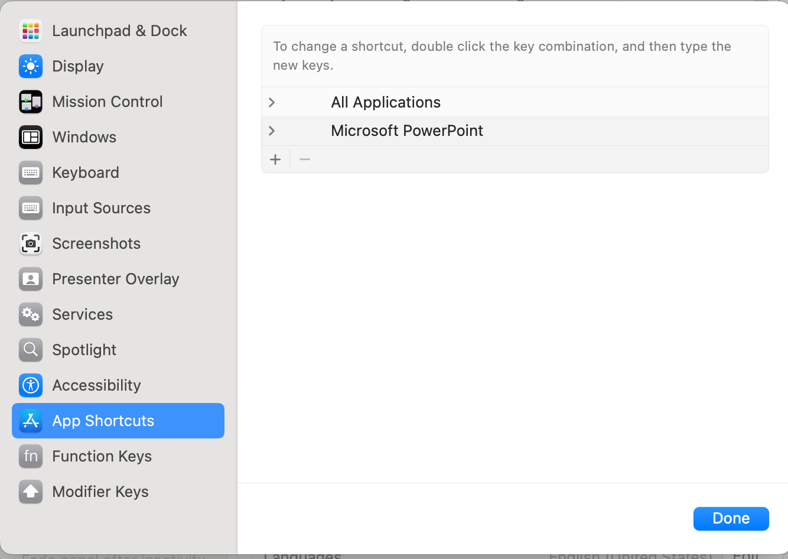
Task: Go to Mission Control shortcuts
Action: pyautogui.click(x=118, y=102)
